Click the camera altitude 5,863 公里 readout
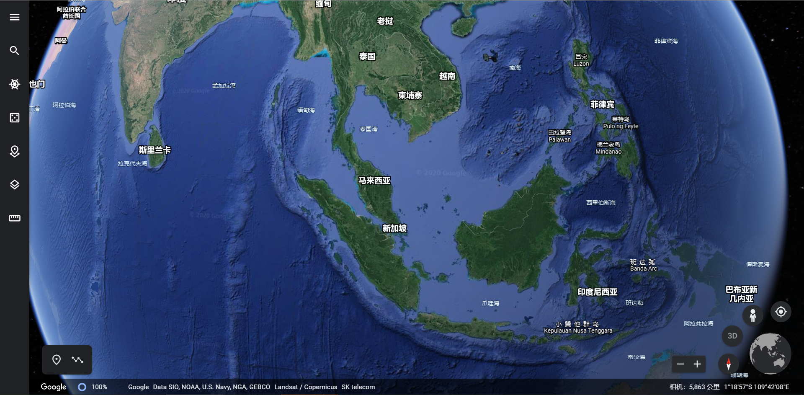Viewport: 804px width, 395px height. [695, 387]
